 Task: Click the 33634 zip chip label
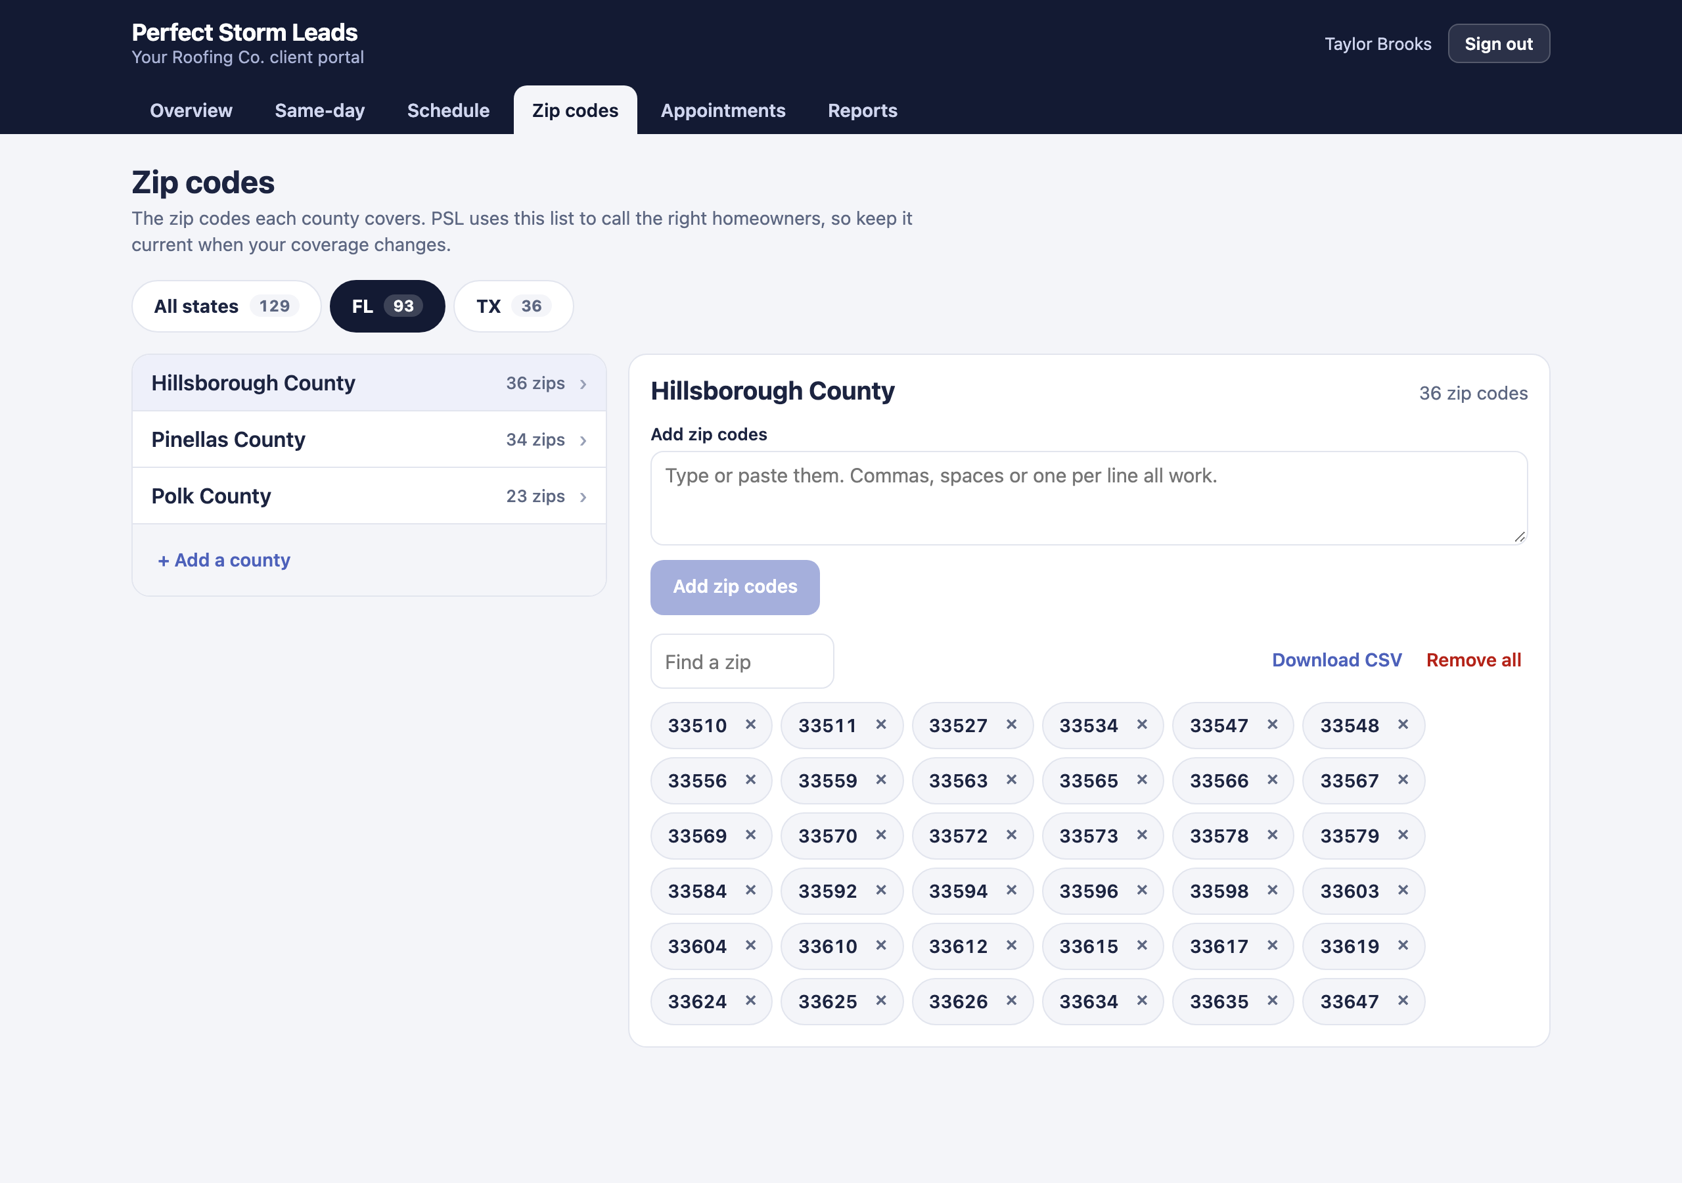pos(1089,1002)
